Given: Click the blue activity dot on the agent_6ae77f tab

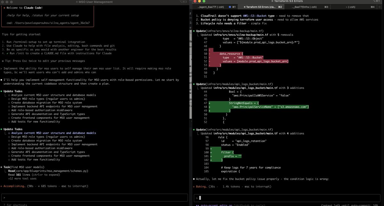Looking at the screenshot, I should point(230,6).
